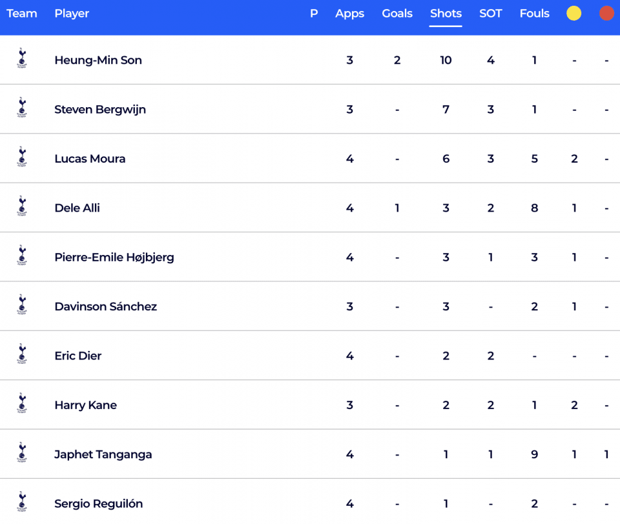The image size is (620, 524).
Task: Sort by the Shots column
Action: pos(446,14)
